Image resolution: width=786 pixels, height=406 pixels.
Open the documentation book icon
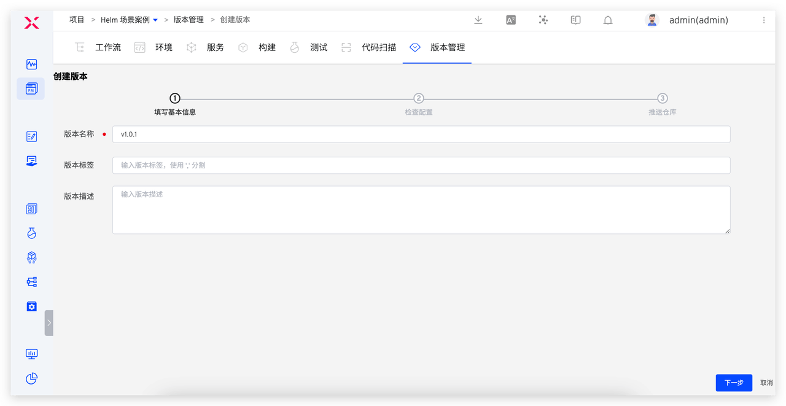click(575, 20)
